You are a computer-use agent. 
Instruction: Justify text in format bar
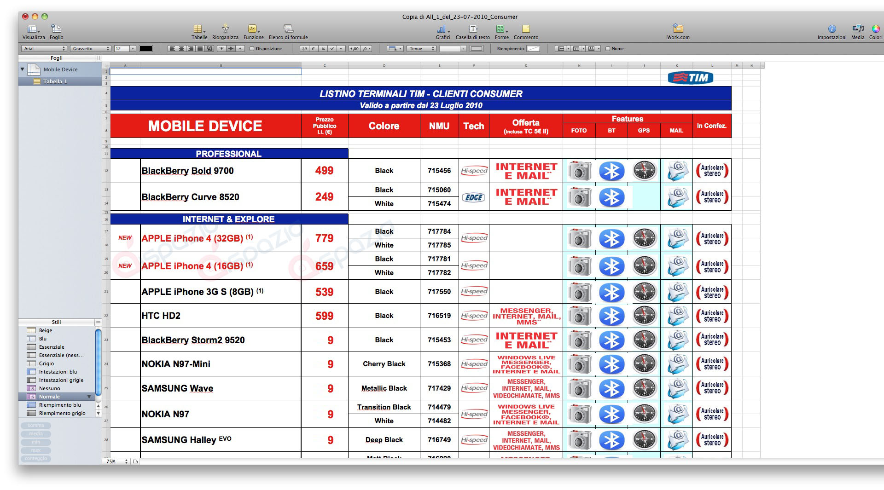coord(200,48)
